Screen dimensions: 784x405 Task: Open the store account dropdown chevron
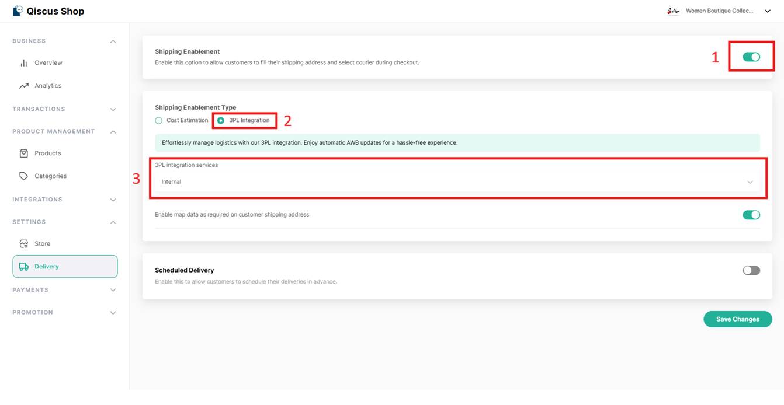pos(768,11)
